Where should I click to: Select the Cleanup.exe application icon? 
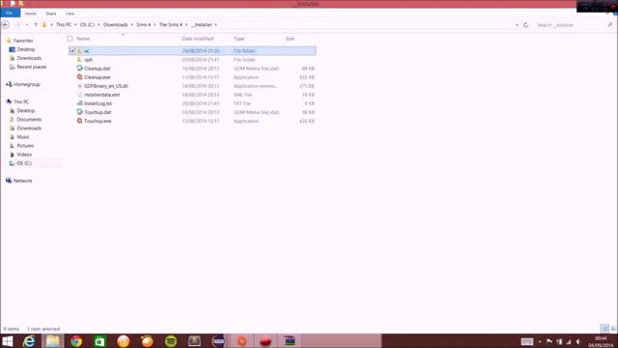pyautogui.click(x=79, y=77)
